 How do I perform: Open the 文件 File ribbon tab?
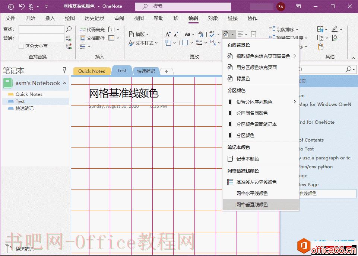pos(10,18)
